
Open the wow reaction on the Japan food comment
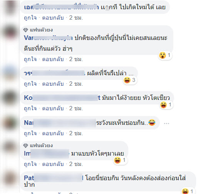pos(165,55)
